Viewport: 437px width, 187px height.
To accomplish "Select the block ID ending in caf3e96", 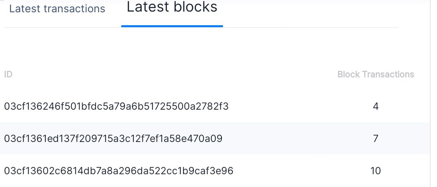I will [x=118, y=171].
